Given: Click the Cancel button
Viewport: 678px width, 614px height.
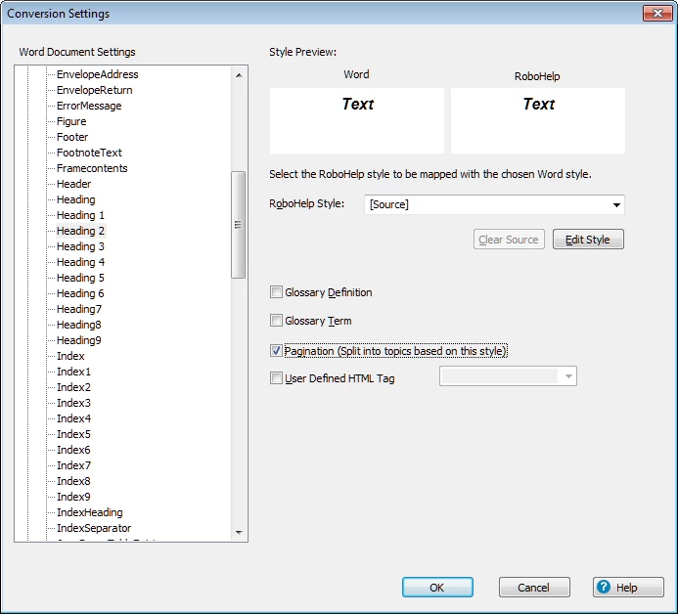Looking at the screenshot, I should point(534,588).
